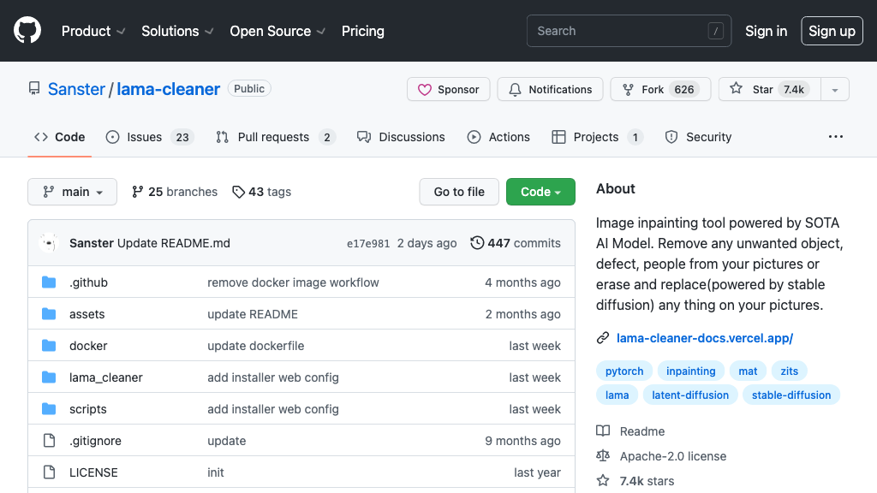The height and width of the screenshot is (493, 877).
Task: Click the Readme book icon
Action: [603, 431]
